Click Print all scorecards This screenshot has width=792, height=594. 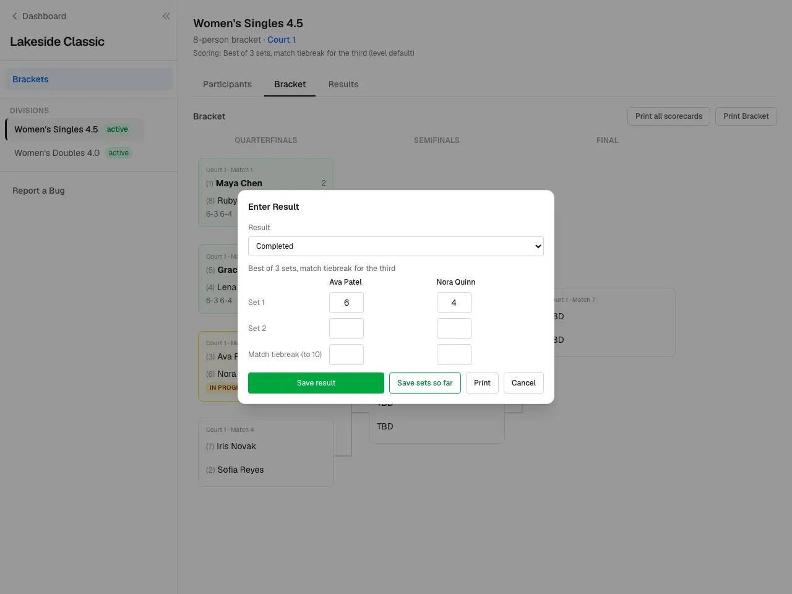(x=669, y=116)
